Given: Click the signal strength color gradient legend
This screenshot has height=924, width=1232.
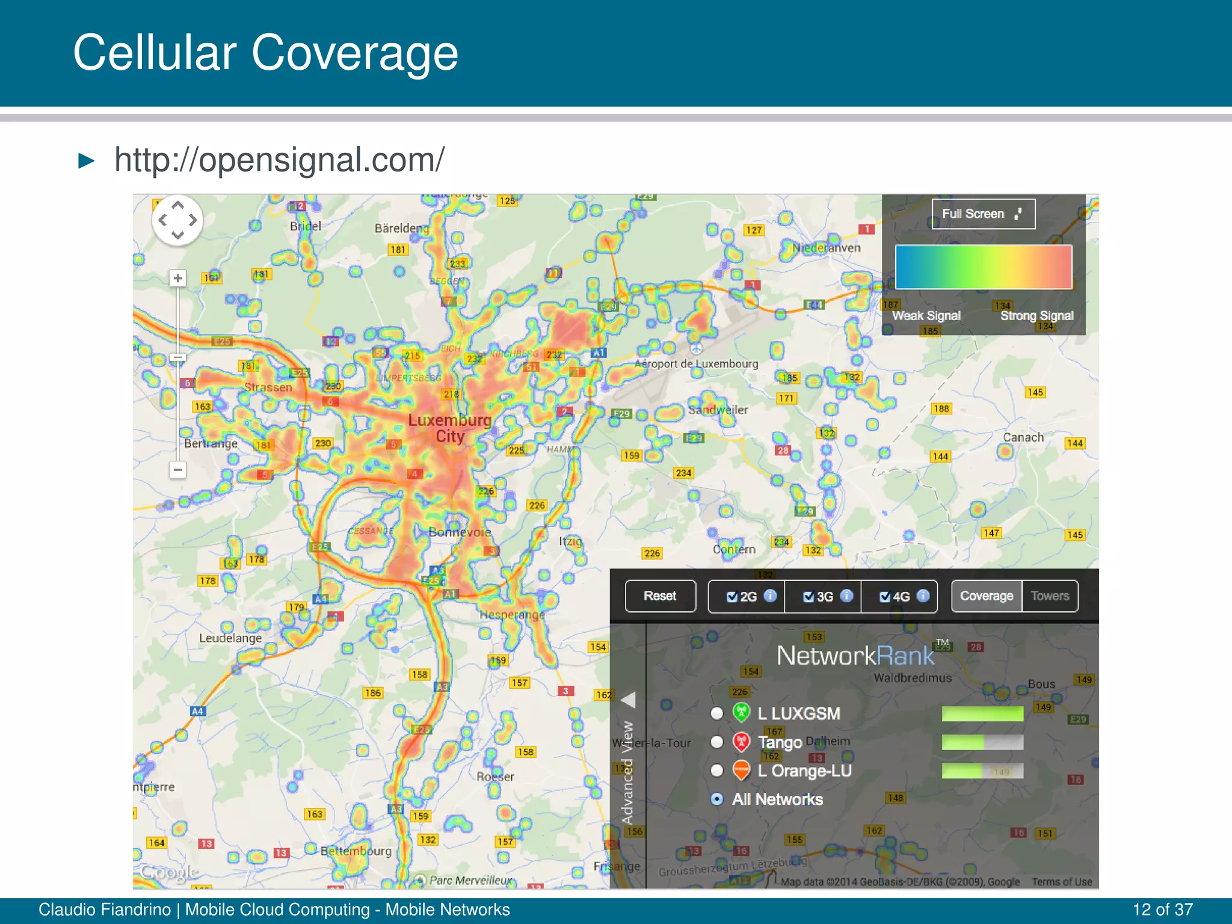Looking at the screenshot, I should click(984, 266).
